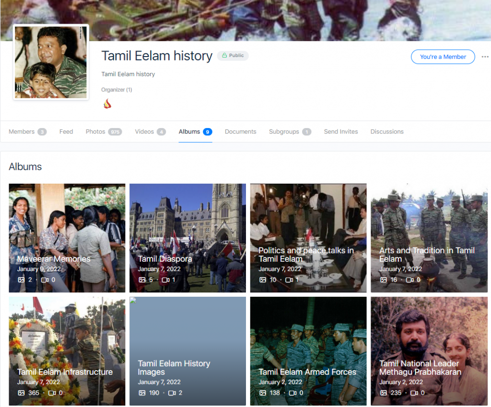Image resolution: width=491 pixels, height=407 pixels.
Task: Click photo icon on Tamil Eelam Armed Forces
Action: 263,393
